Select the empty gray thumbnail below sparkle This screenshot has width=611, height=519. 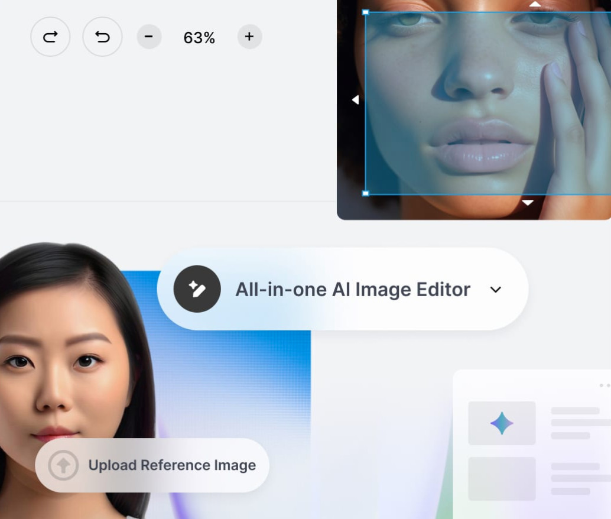pyautogui.click(x=502, y=479)
